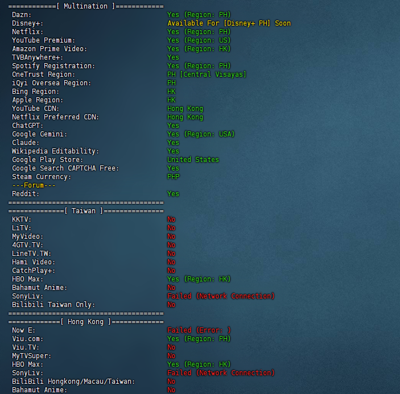
Task: Click 'Yes (Region: PH)' for Viu.com
Action: tap(199, 339)
